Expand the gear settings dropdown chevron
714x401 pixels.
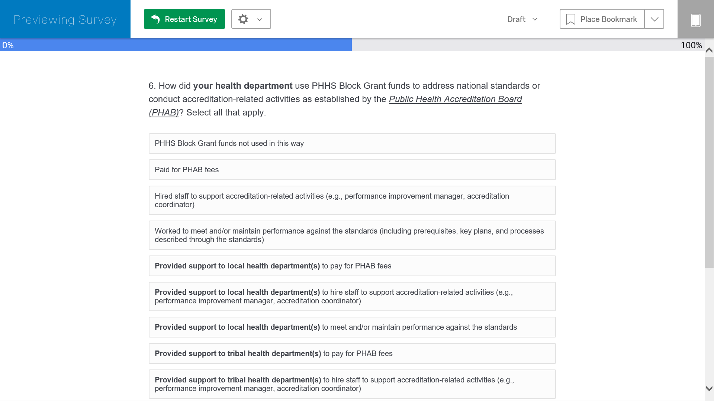260,19
